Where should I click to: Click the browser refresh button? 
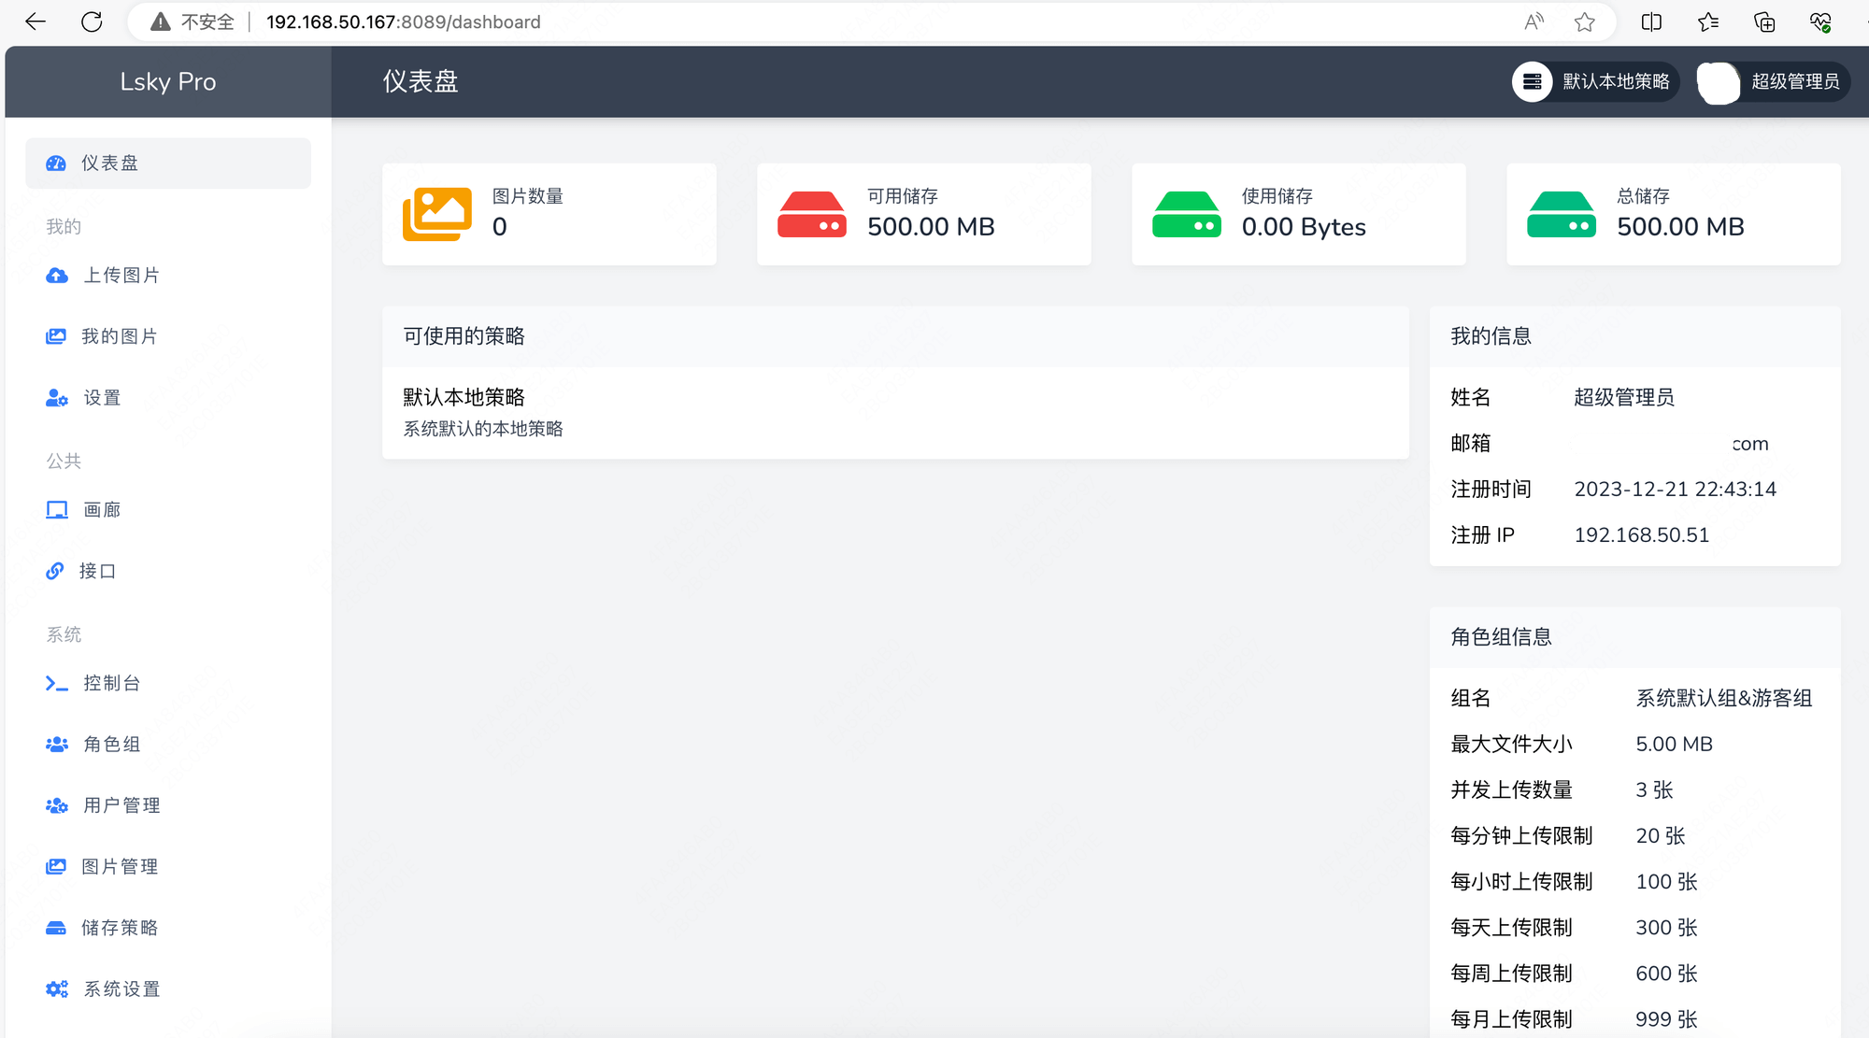(x=92, y=22)
